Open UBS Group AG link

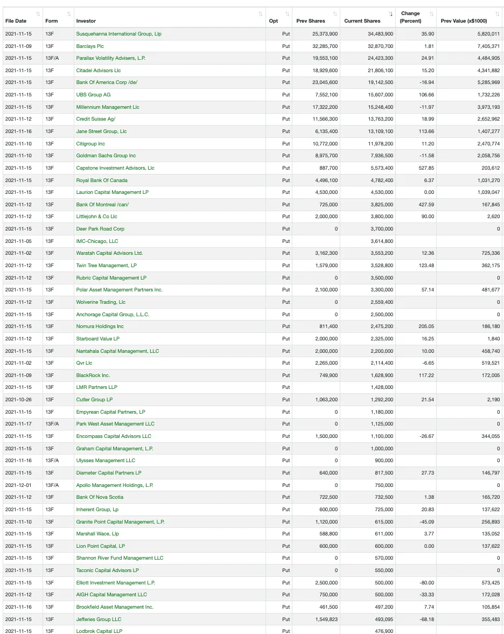pyautogui.click(x=93, y=95)
